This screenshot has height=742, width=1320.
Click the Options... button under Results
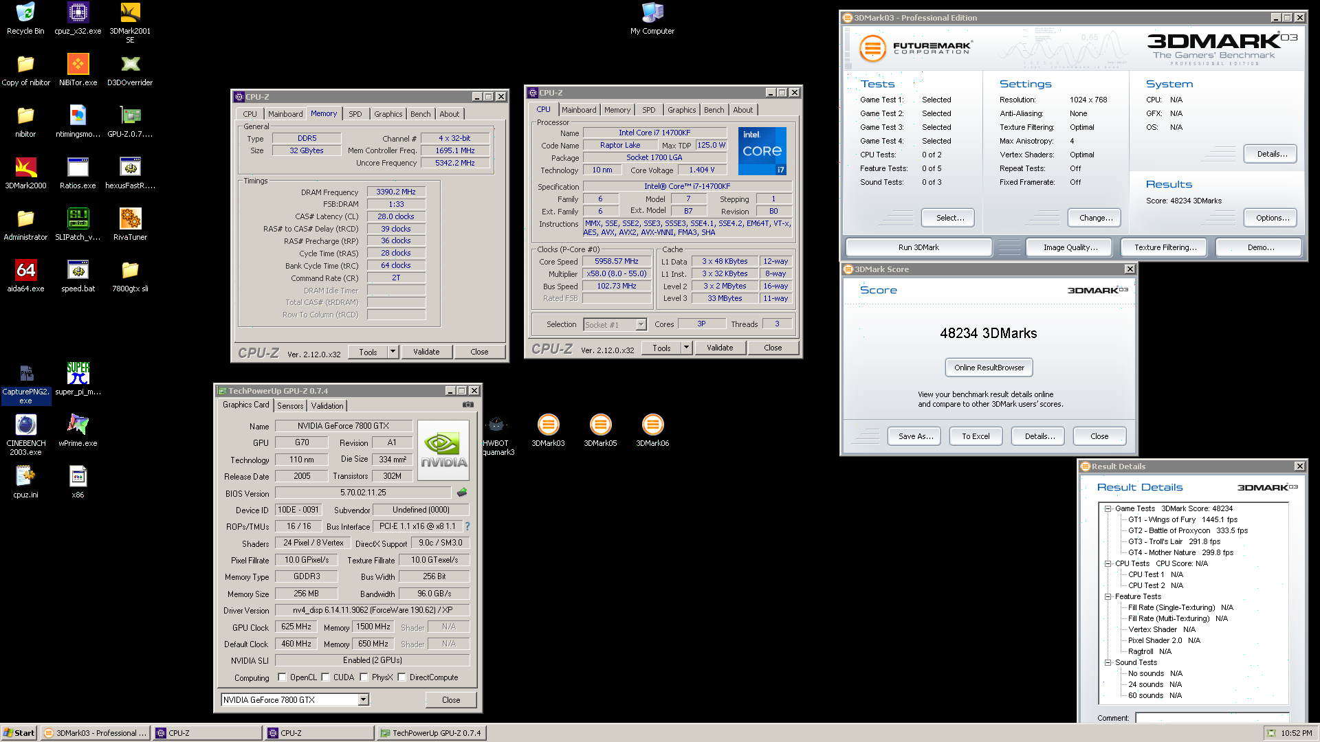[x=1270, y=218]
